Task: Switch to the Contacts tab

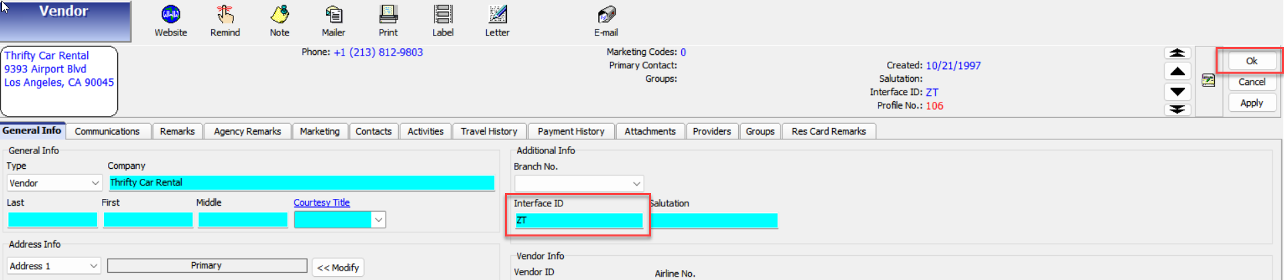Action: click(x=373, y=131)
